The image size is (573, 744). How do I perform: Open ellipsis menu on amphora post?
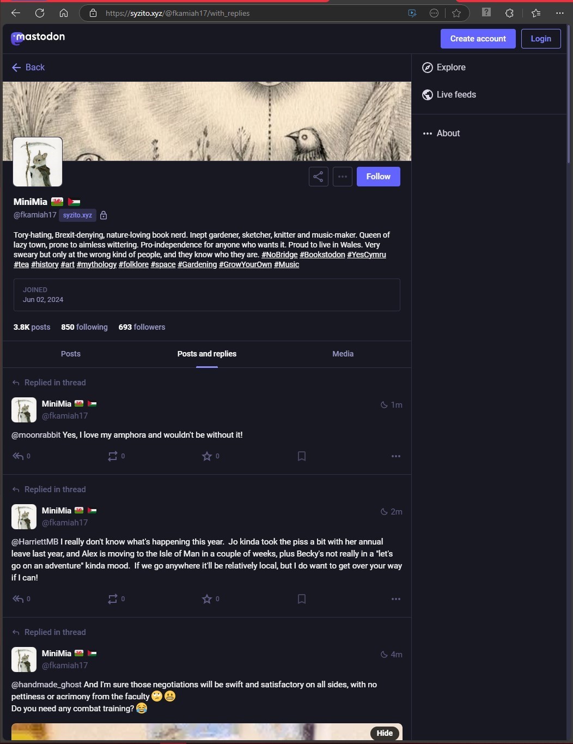[x=396, y=456]
